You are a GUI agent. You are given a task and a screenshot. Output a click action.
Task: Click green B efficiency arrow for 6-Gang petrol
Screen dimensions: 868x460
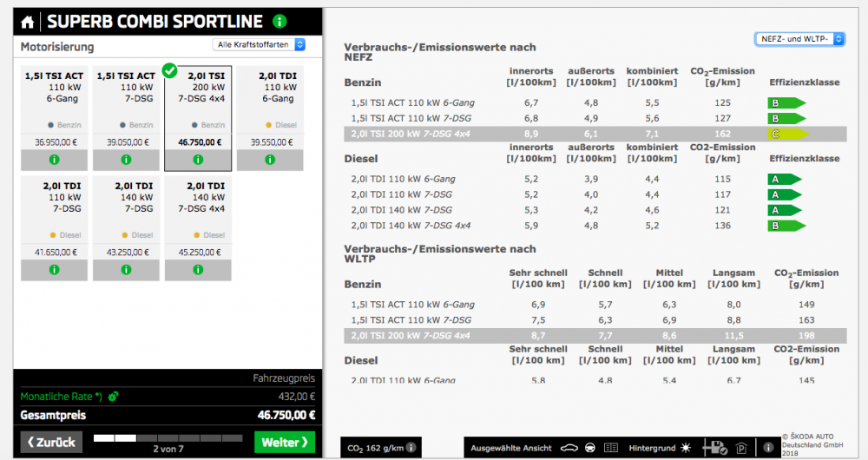(786, 103)
